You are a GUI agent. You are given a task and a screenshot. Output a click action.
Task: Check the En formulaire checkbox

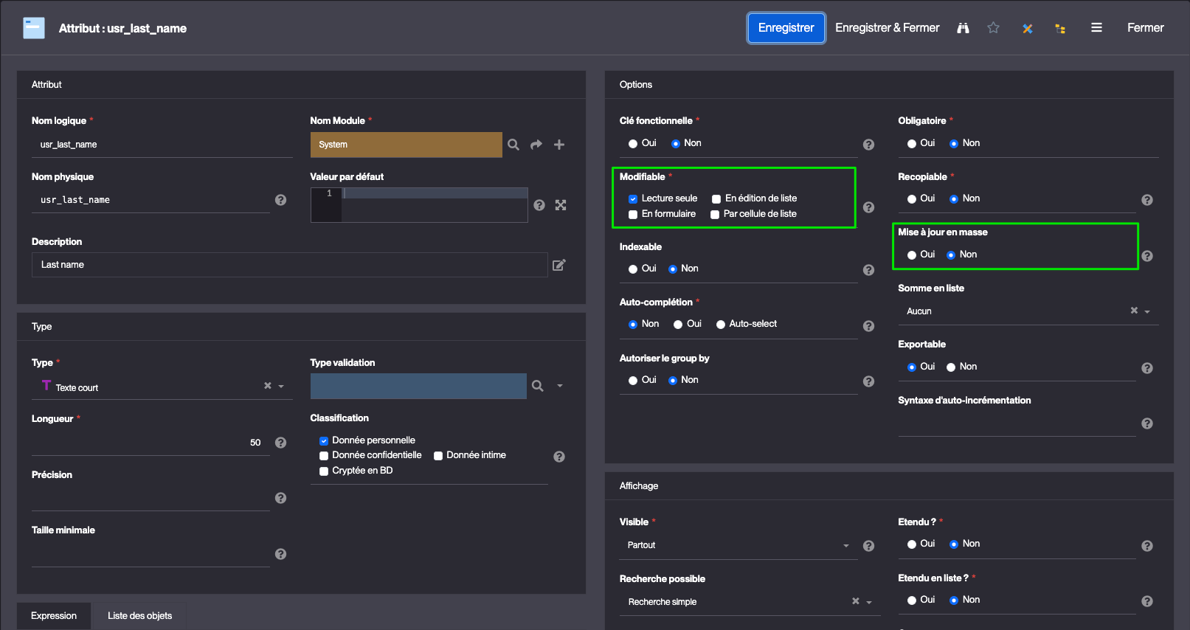[x=633, y=215]
